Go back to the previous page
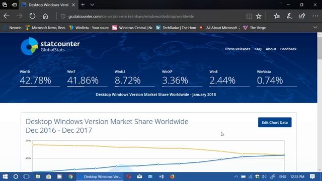This screenshot has height=181, width=322. [7, 16]
